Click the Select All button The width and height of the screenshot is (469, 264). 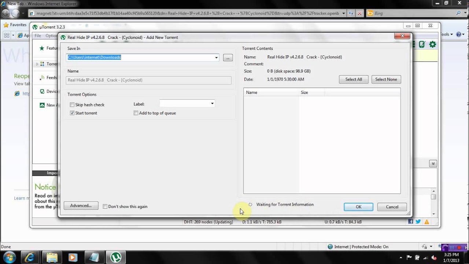click(x=354, y=80)
